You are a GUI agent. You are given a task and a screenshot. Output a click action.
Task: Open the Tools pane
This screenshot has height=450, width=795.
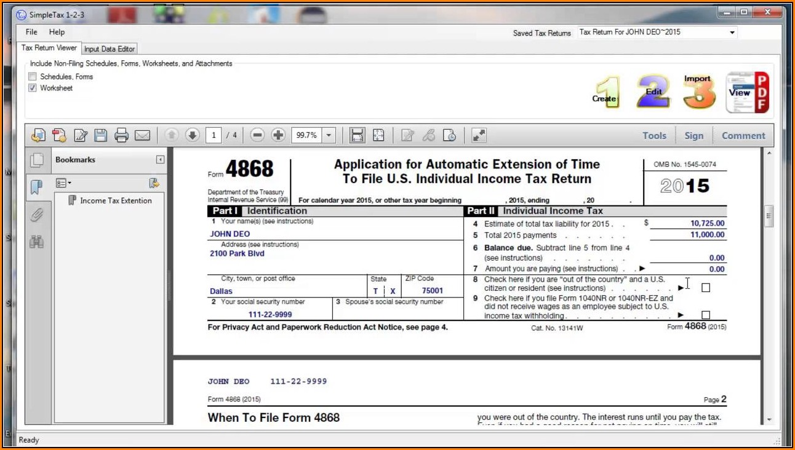tap(655, 136)
